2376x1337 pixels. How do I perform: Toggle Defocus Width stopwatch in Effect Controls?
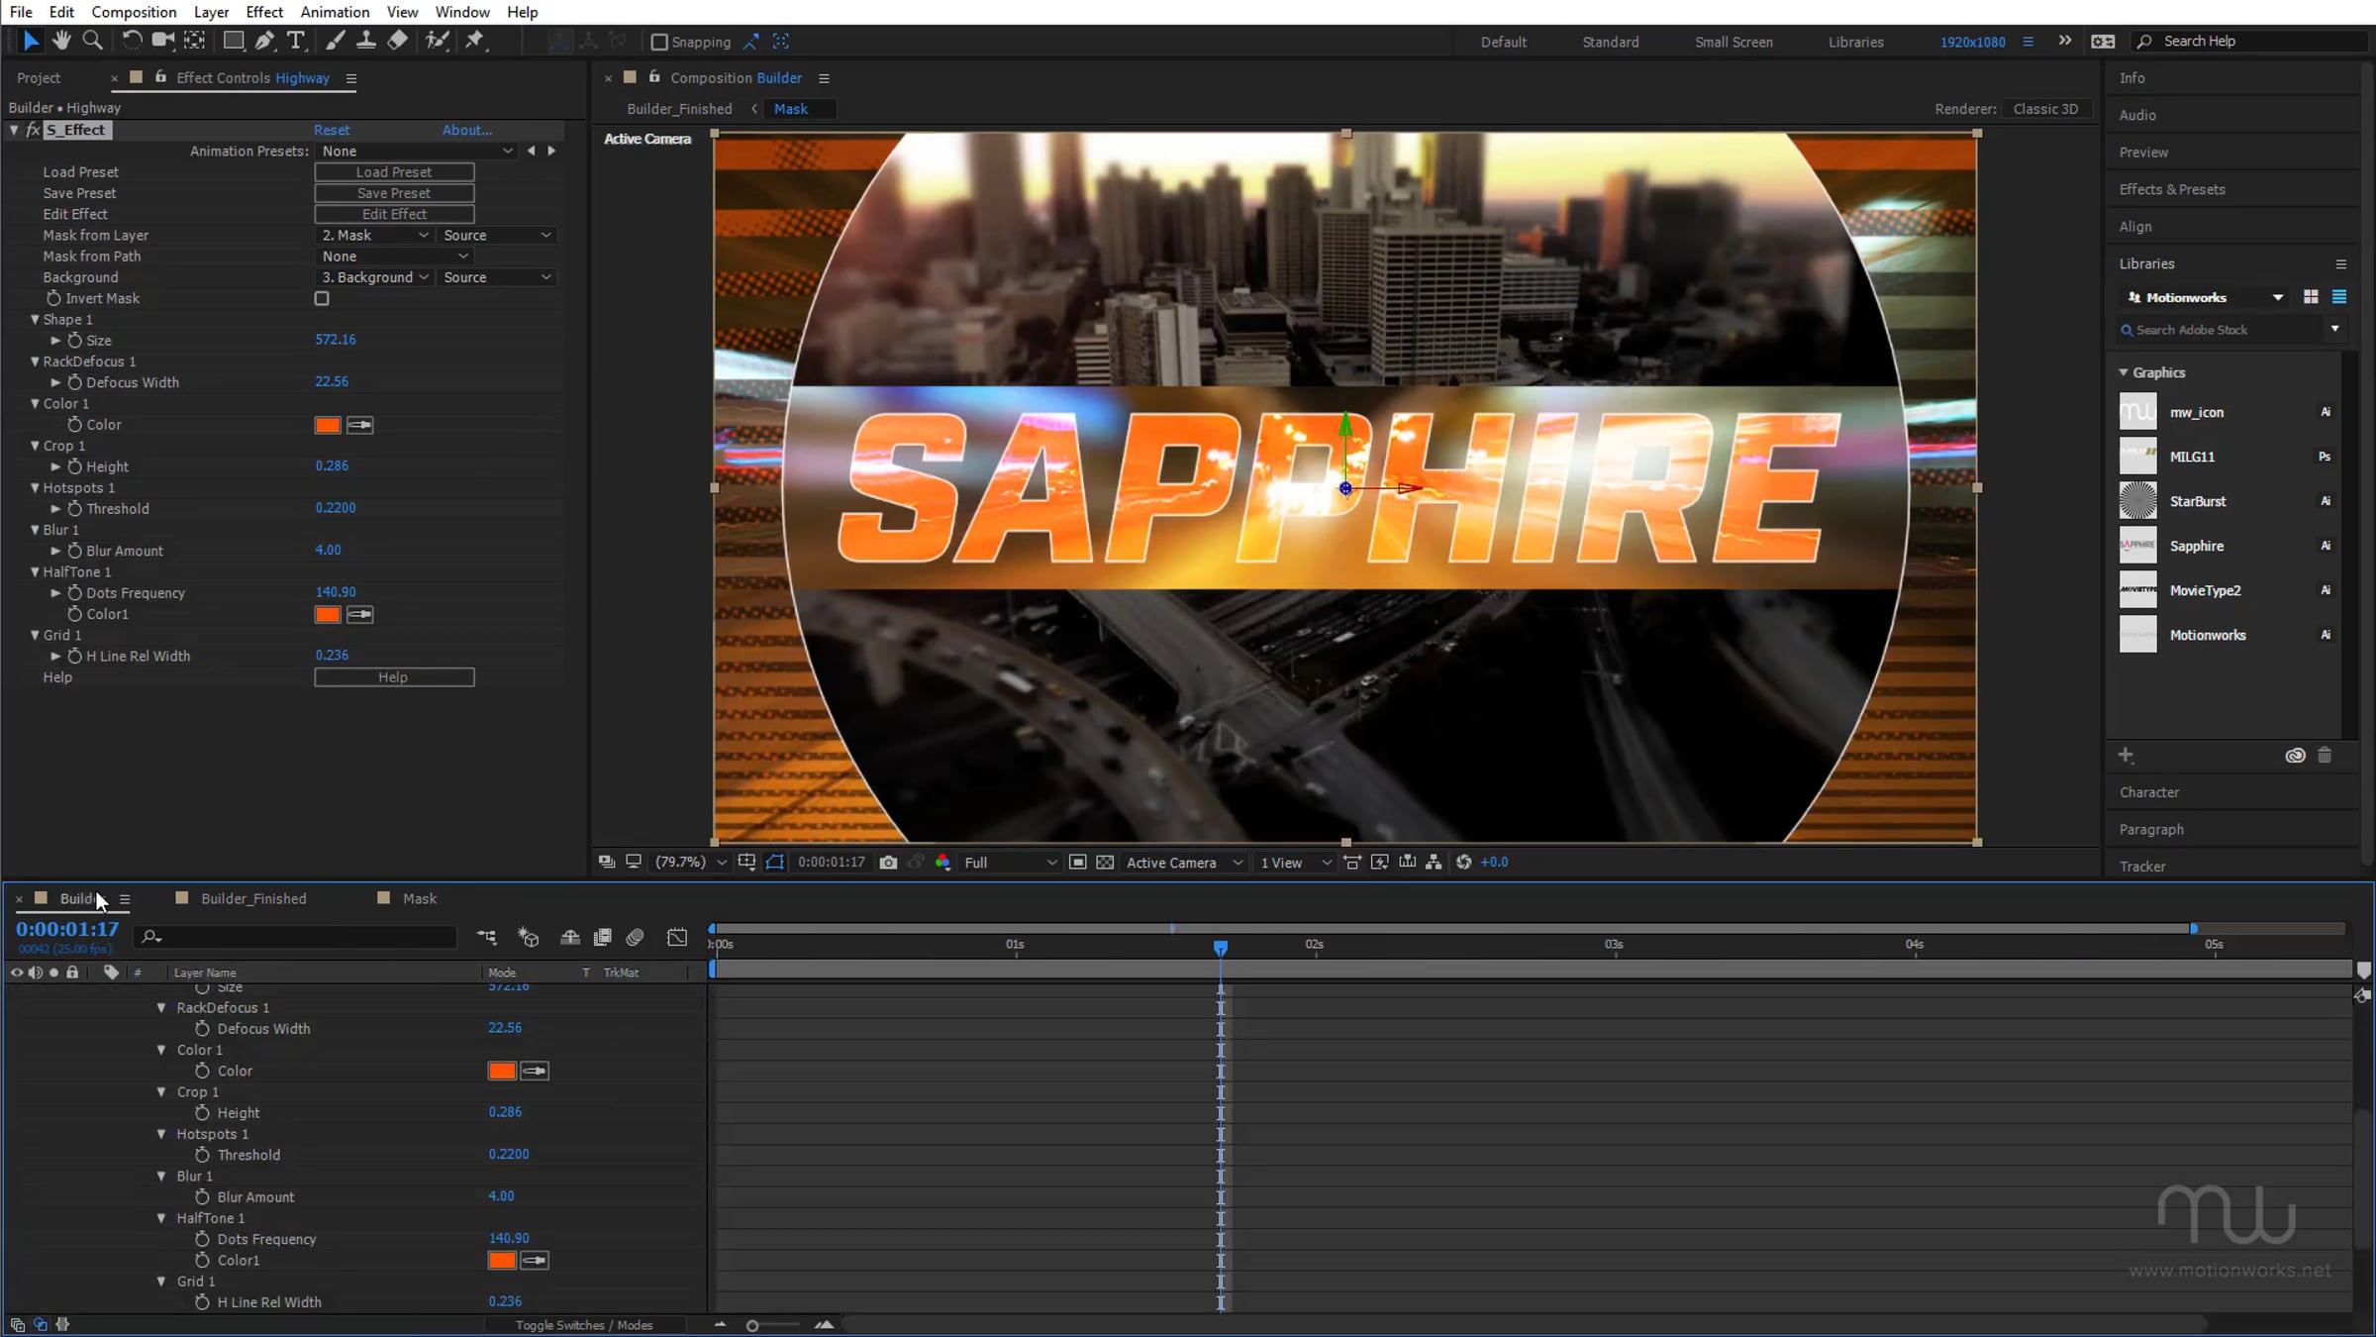pos(74,382)
